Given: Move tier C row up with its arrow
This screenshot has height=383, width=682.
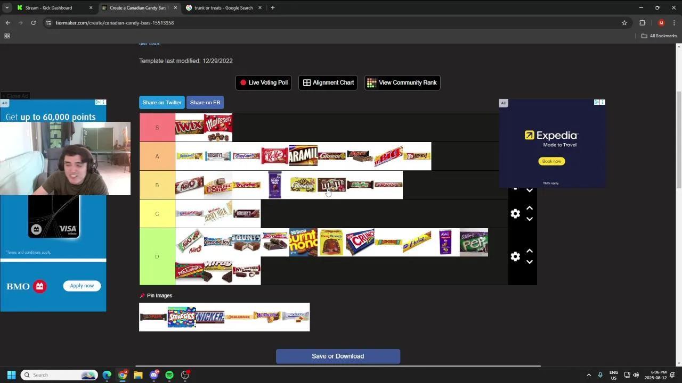Looking at the screenshot, I should [530, 208].
